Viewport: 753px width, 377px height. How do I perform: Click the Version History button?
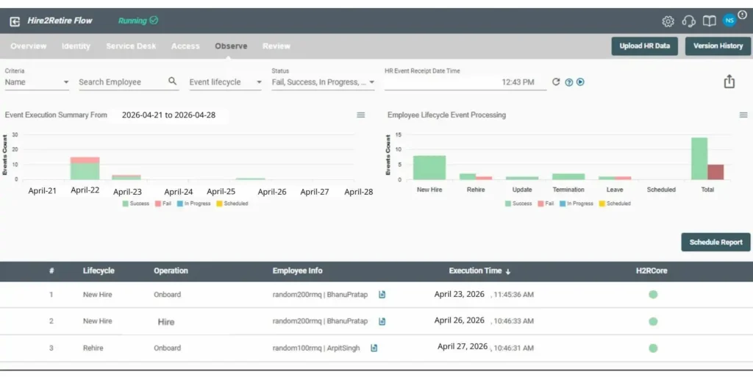coord(718,46)
